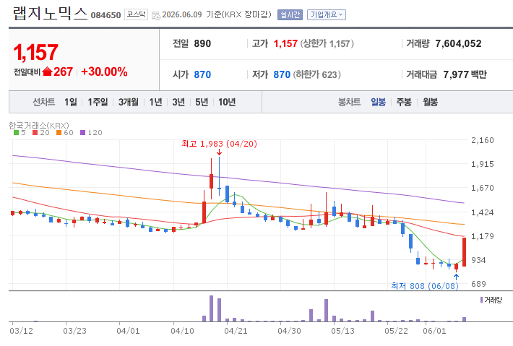Switch line chart to 3개월
The width and height of the screenshot is (513, 346).
tap(129, 102)
